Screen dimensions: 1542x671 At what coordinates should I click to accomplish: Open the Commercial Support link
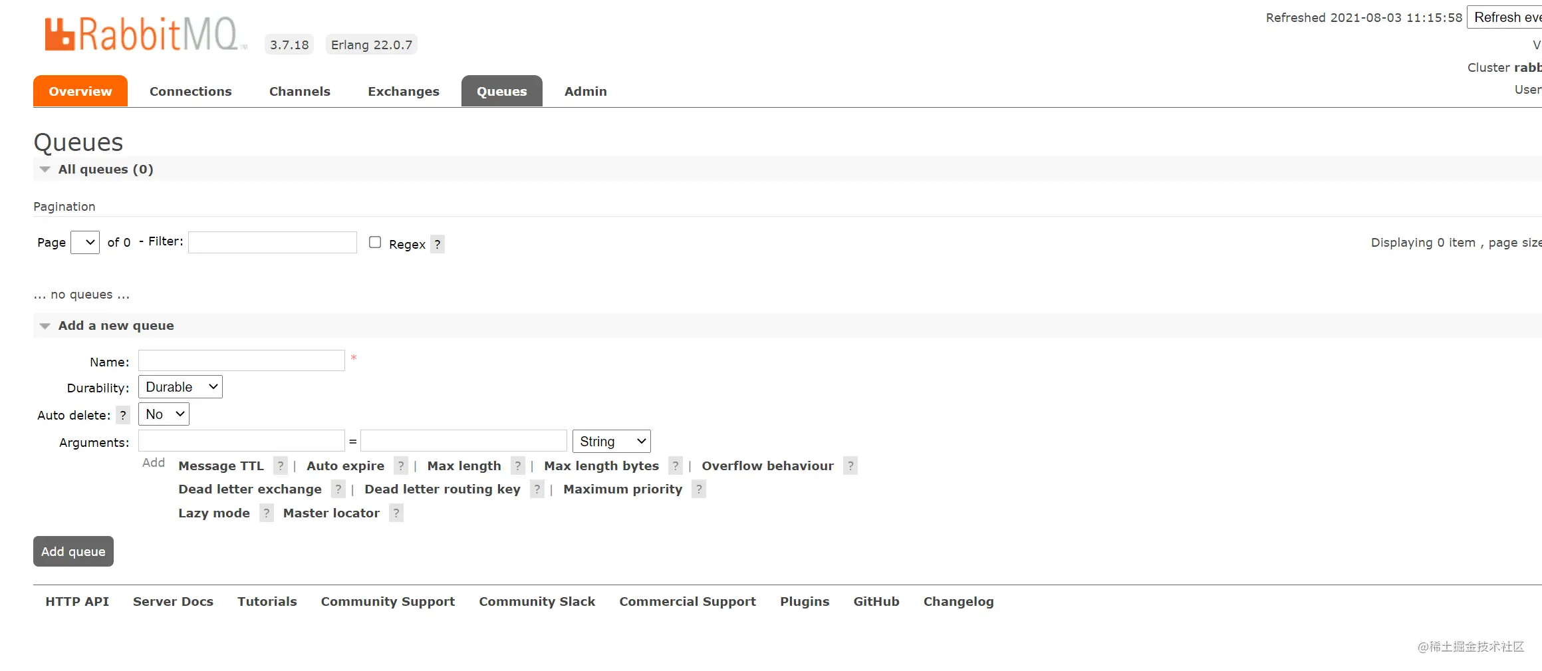(x=688, y=602)
